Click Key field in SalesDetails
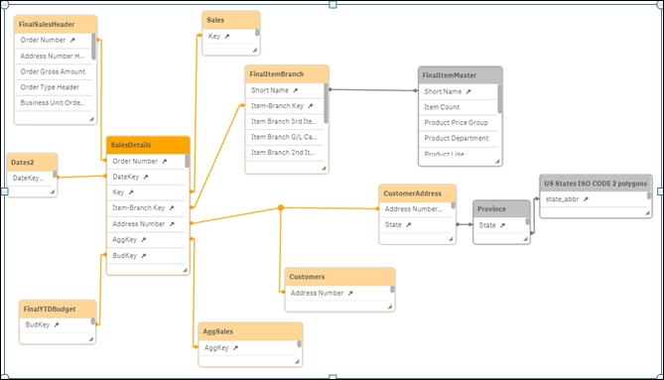This screenshot has width=664, height=380. [146, 192]
